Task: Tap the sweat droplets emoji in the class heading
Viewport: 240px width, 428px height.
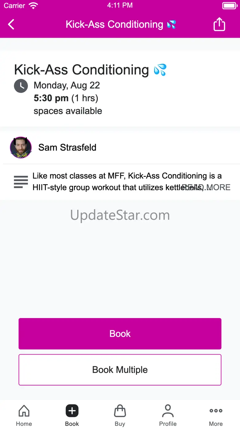Action: tap(160, 70)
